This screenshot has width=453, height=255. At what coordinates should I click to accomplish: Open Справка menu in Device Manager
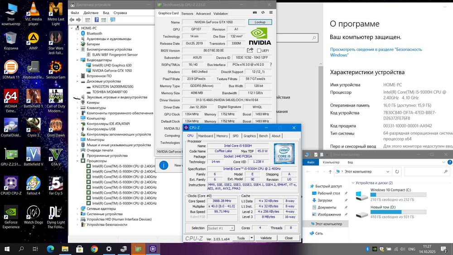120,13
